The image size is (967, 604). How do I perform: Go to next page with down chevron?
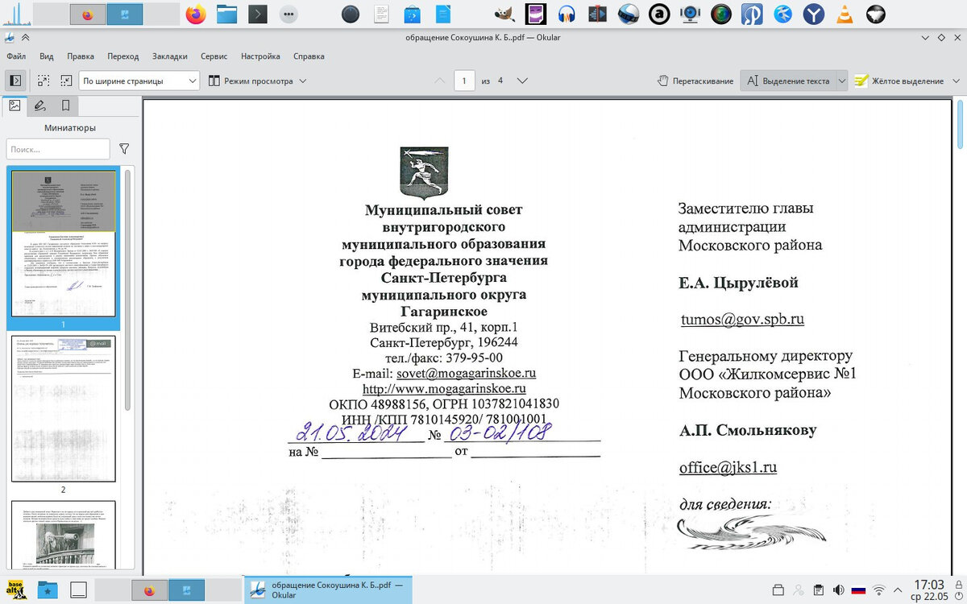522,81
